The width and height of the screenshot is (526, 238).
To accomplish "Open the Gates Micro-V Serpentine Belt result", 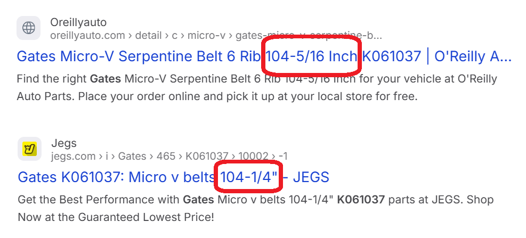I will [x=139, y=56].
